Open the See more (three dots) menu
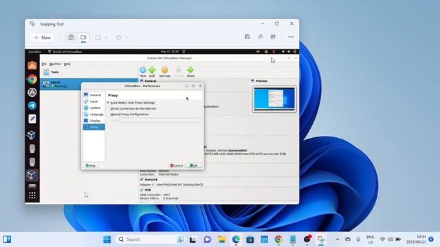The height and width of the screenshot is (247, 440). (x=291, y=36)
